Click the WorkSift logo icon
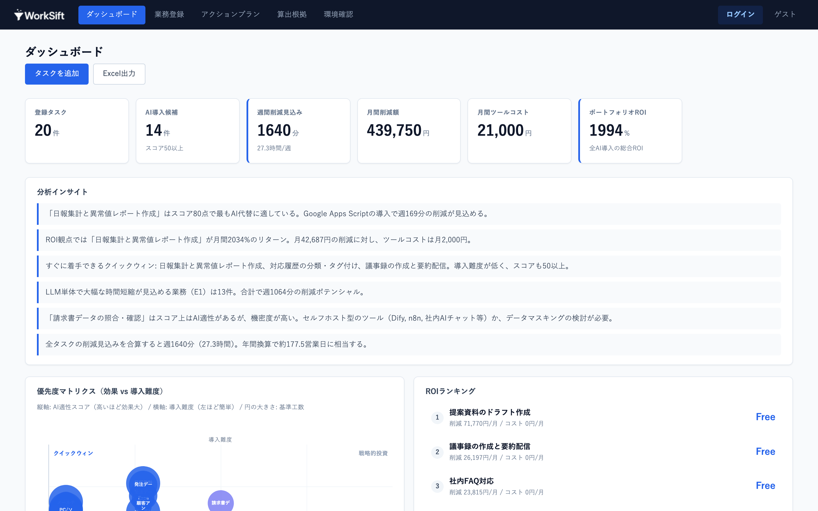 coord(18,14)
